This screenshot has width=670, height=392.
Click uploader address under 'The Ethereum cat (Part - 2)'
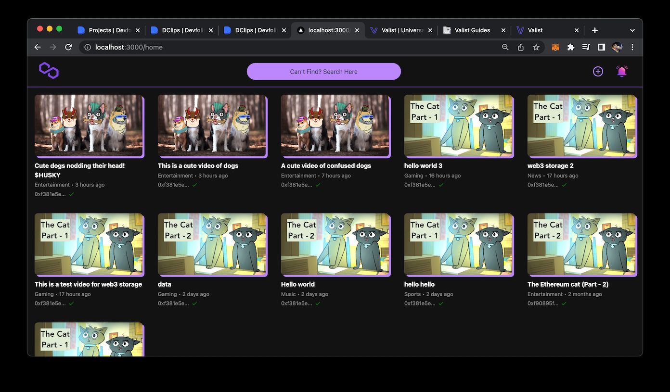[x=543, y=303]
